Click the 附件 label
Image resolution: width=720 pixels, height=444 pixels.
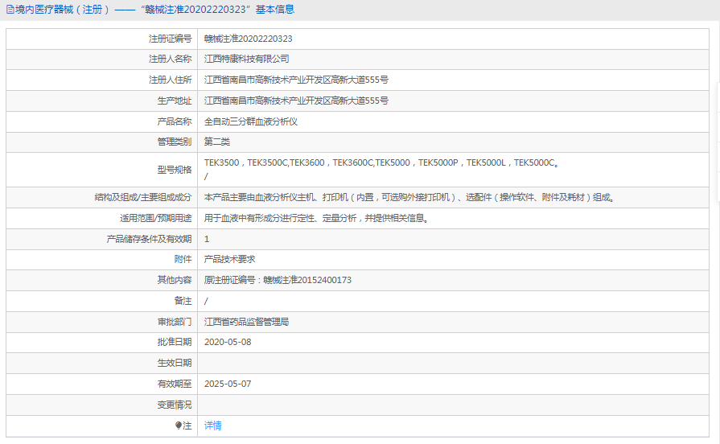[x=183, y=259]
